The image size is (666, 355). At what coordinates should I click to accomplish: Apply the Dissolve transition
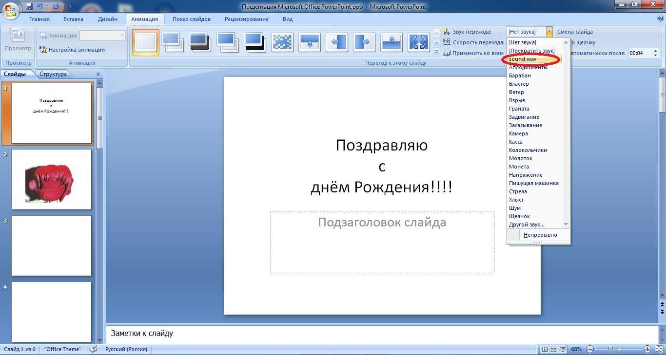click(x=281, y=42)
